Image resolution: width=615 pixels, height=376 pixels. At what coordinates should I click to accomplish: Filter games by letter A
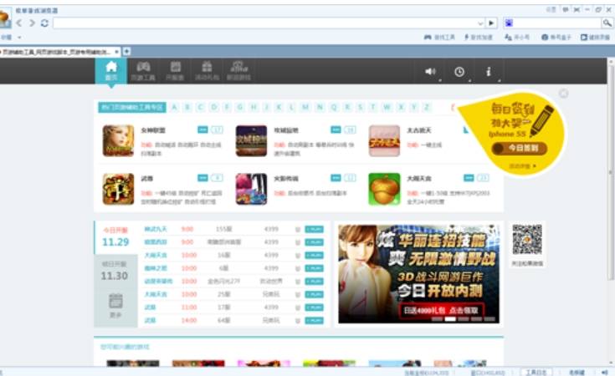[x=174, y=107]
